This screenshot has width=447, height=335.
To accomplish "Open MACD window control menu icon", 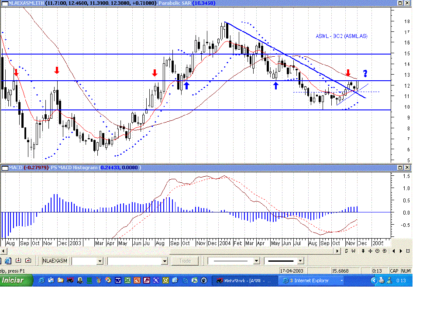I will coord(4,168).
